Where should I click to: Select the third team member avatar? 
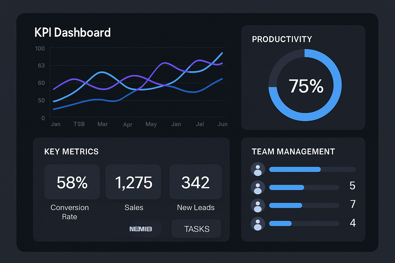pos(258,205)
